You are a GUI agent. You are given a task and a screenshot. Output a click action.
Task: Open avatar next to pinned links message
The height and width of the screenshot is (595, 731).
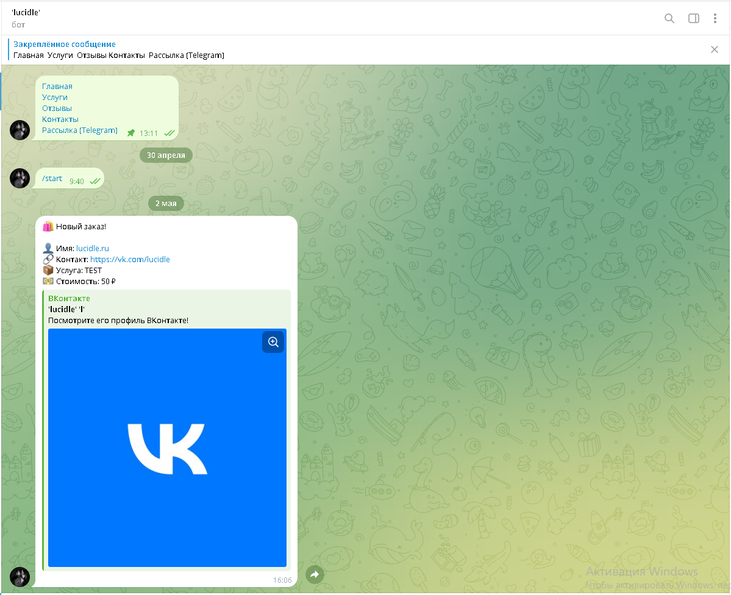tap(20, 130)
